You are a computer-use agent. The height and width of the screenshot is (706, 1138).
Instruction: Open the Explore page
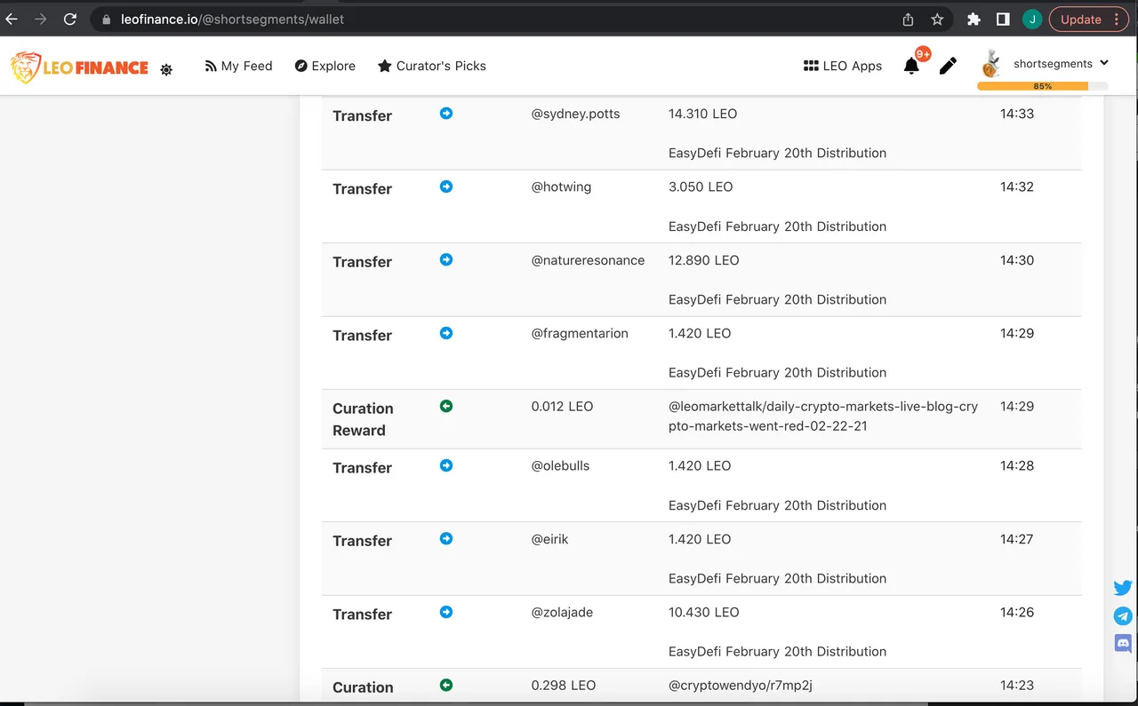[x=325, y=66]
